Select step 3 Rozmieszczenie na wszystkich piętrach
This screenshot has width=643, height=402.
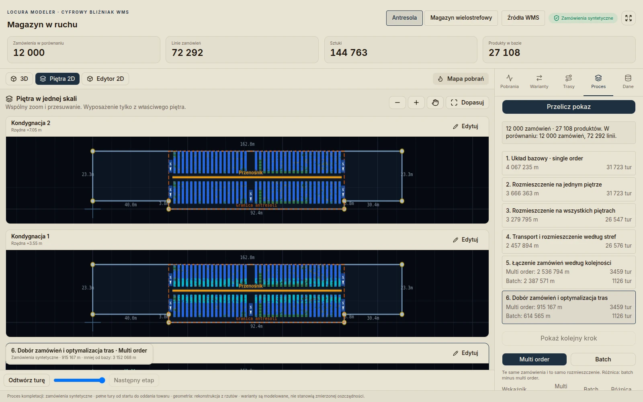click(x=569, y=215)
